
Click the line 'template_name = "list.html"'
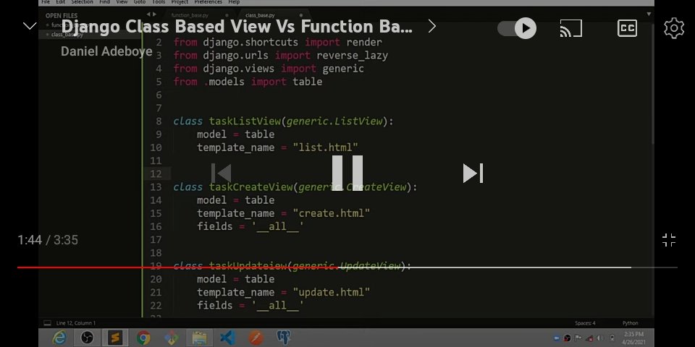277,147
